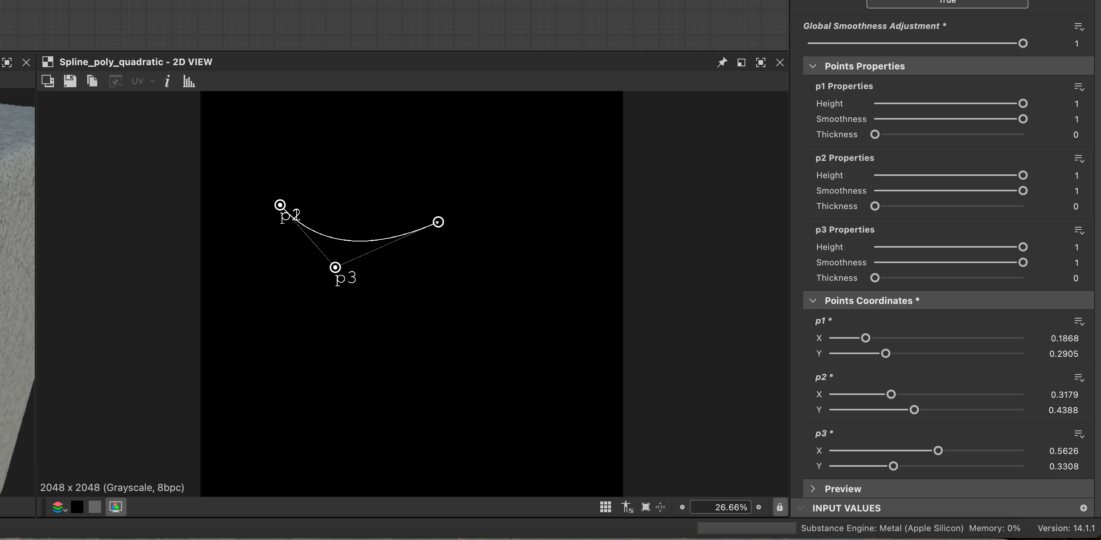Viewport: 1101px width, 540px height.
Task: Fit view to window icon
Action: pyautogui.click(x=645, y=507)
